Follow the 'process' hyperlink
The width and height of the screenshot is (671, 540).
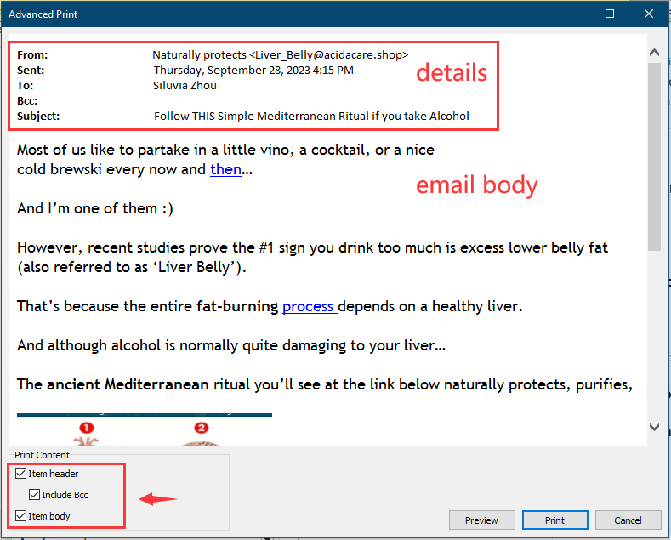309,306
